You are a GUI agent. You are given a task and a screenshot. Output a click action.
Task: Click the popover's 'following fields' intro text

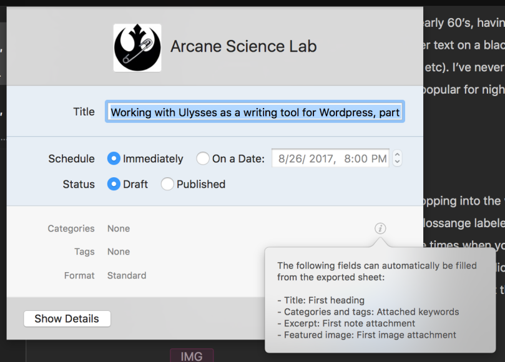click(377, 271)
